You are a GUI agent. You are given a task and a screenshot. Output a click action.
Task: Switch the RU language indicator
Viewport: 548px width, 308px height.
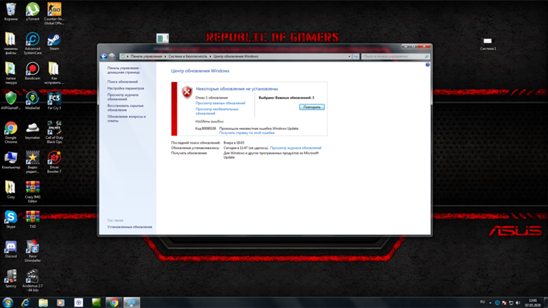point(482,302)
